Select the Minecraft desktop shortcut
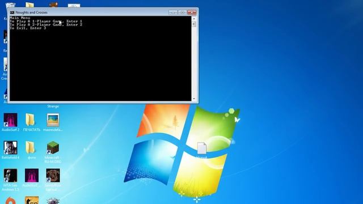 point(53,152)
